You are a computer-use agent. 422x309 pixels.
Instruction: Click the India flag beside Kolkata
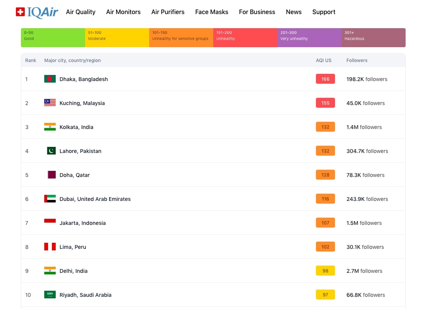click(x=50, y=127)
